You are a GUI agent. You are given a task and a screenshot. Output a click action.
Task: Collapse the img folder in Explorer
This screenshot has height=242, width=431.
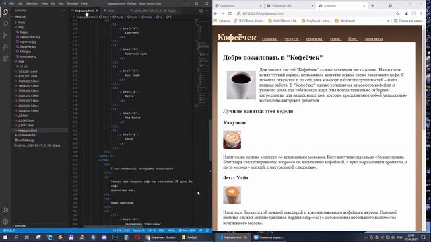click(21, 27)
